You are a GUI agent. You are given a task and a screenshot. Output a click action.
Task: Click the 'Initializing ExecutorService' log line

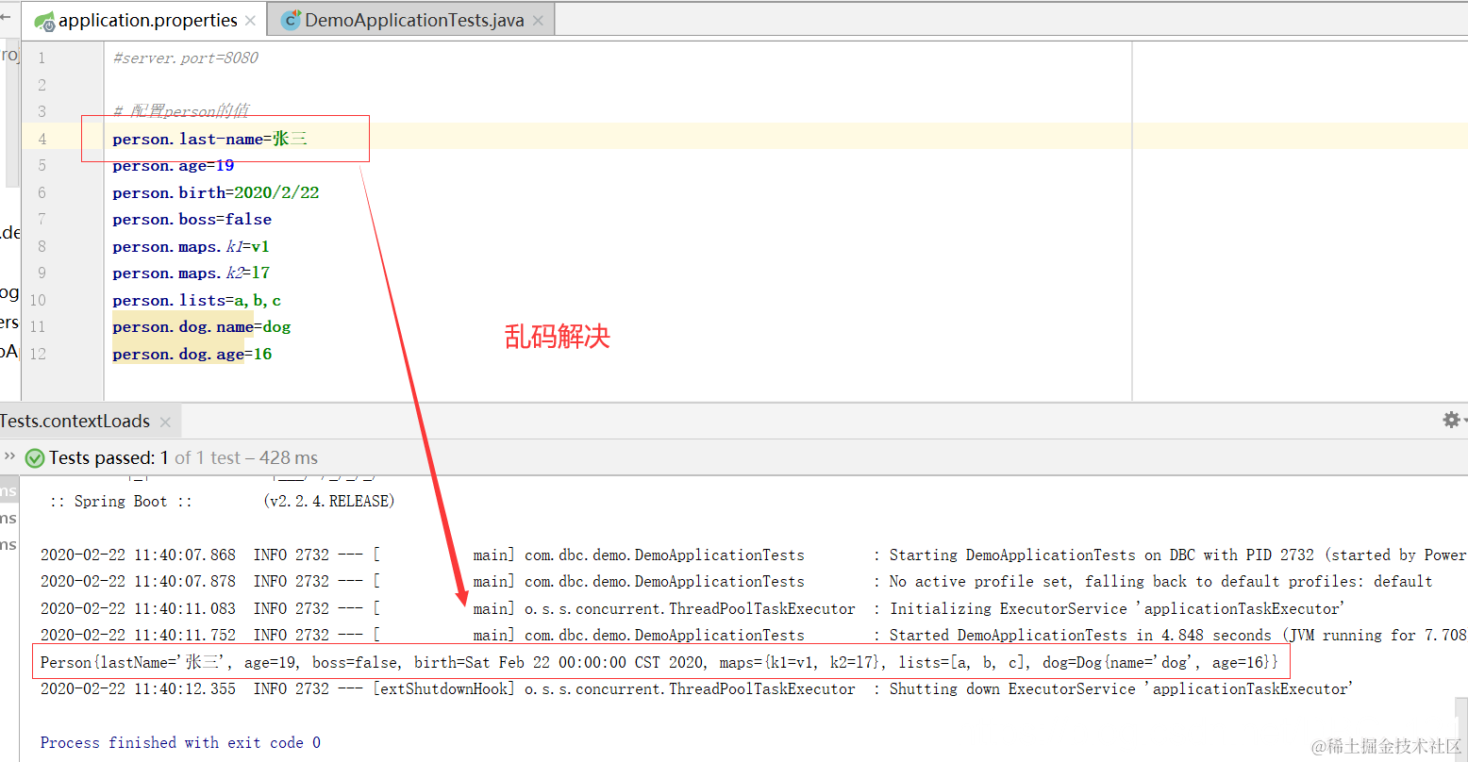coord(692,609)
